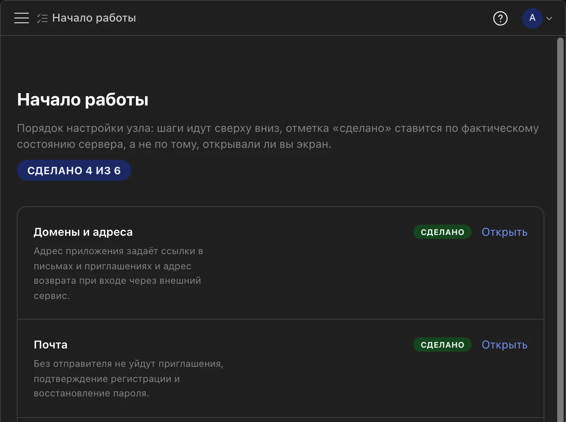
Task: Expand the account dropdown chevron
Action: click(x=549, y=18)
